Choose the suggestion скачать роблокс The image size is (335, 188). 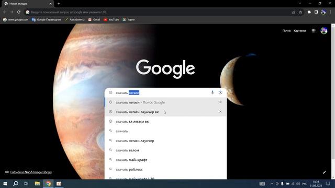tap(165, 169)
